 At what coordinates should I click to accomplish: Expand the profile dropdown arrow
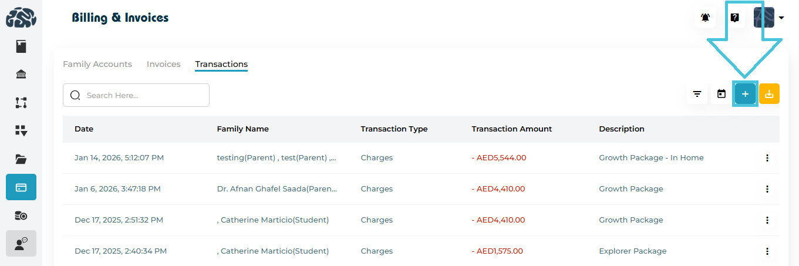pyautogui.click(x=781, y=18)
